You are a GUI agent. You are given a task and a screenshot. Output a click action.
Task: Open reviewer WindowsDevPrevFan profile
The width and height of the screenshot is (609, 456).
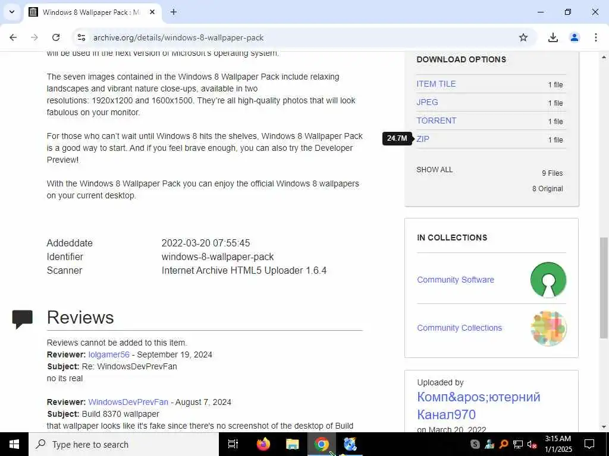[128, 402]
